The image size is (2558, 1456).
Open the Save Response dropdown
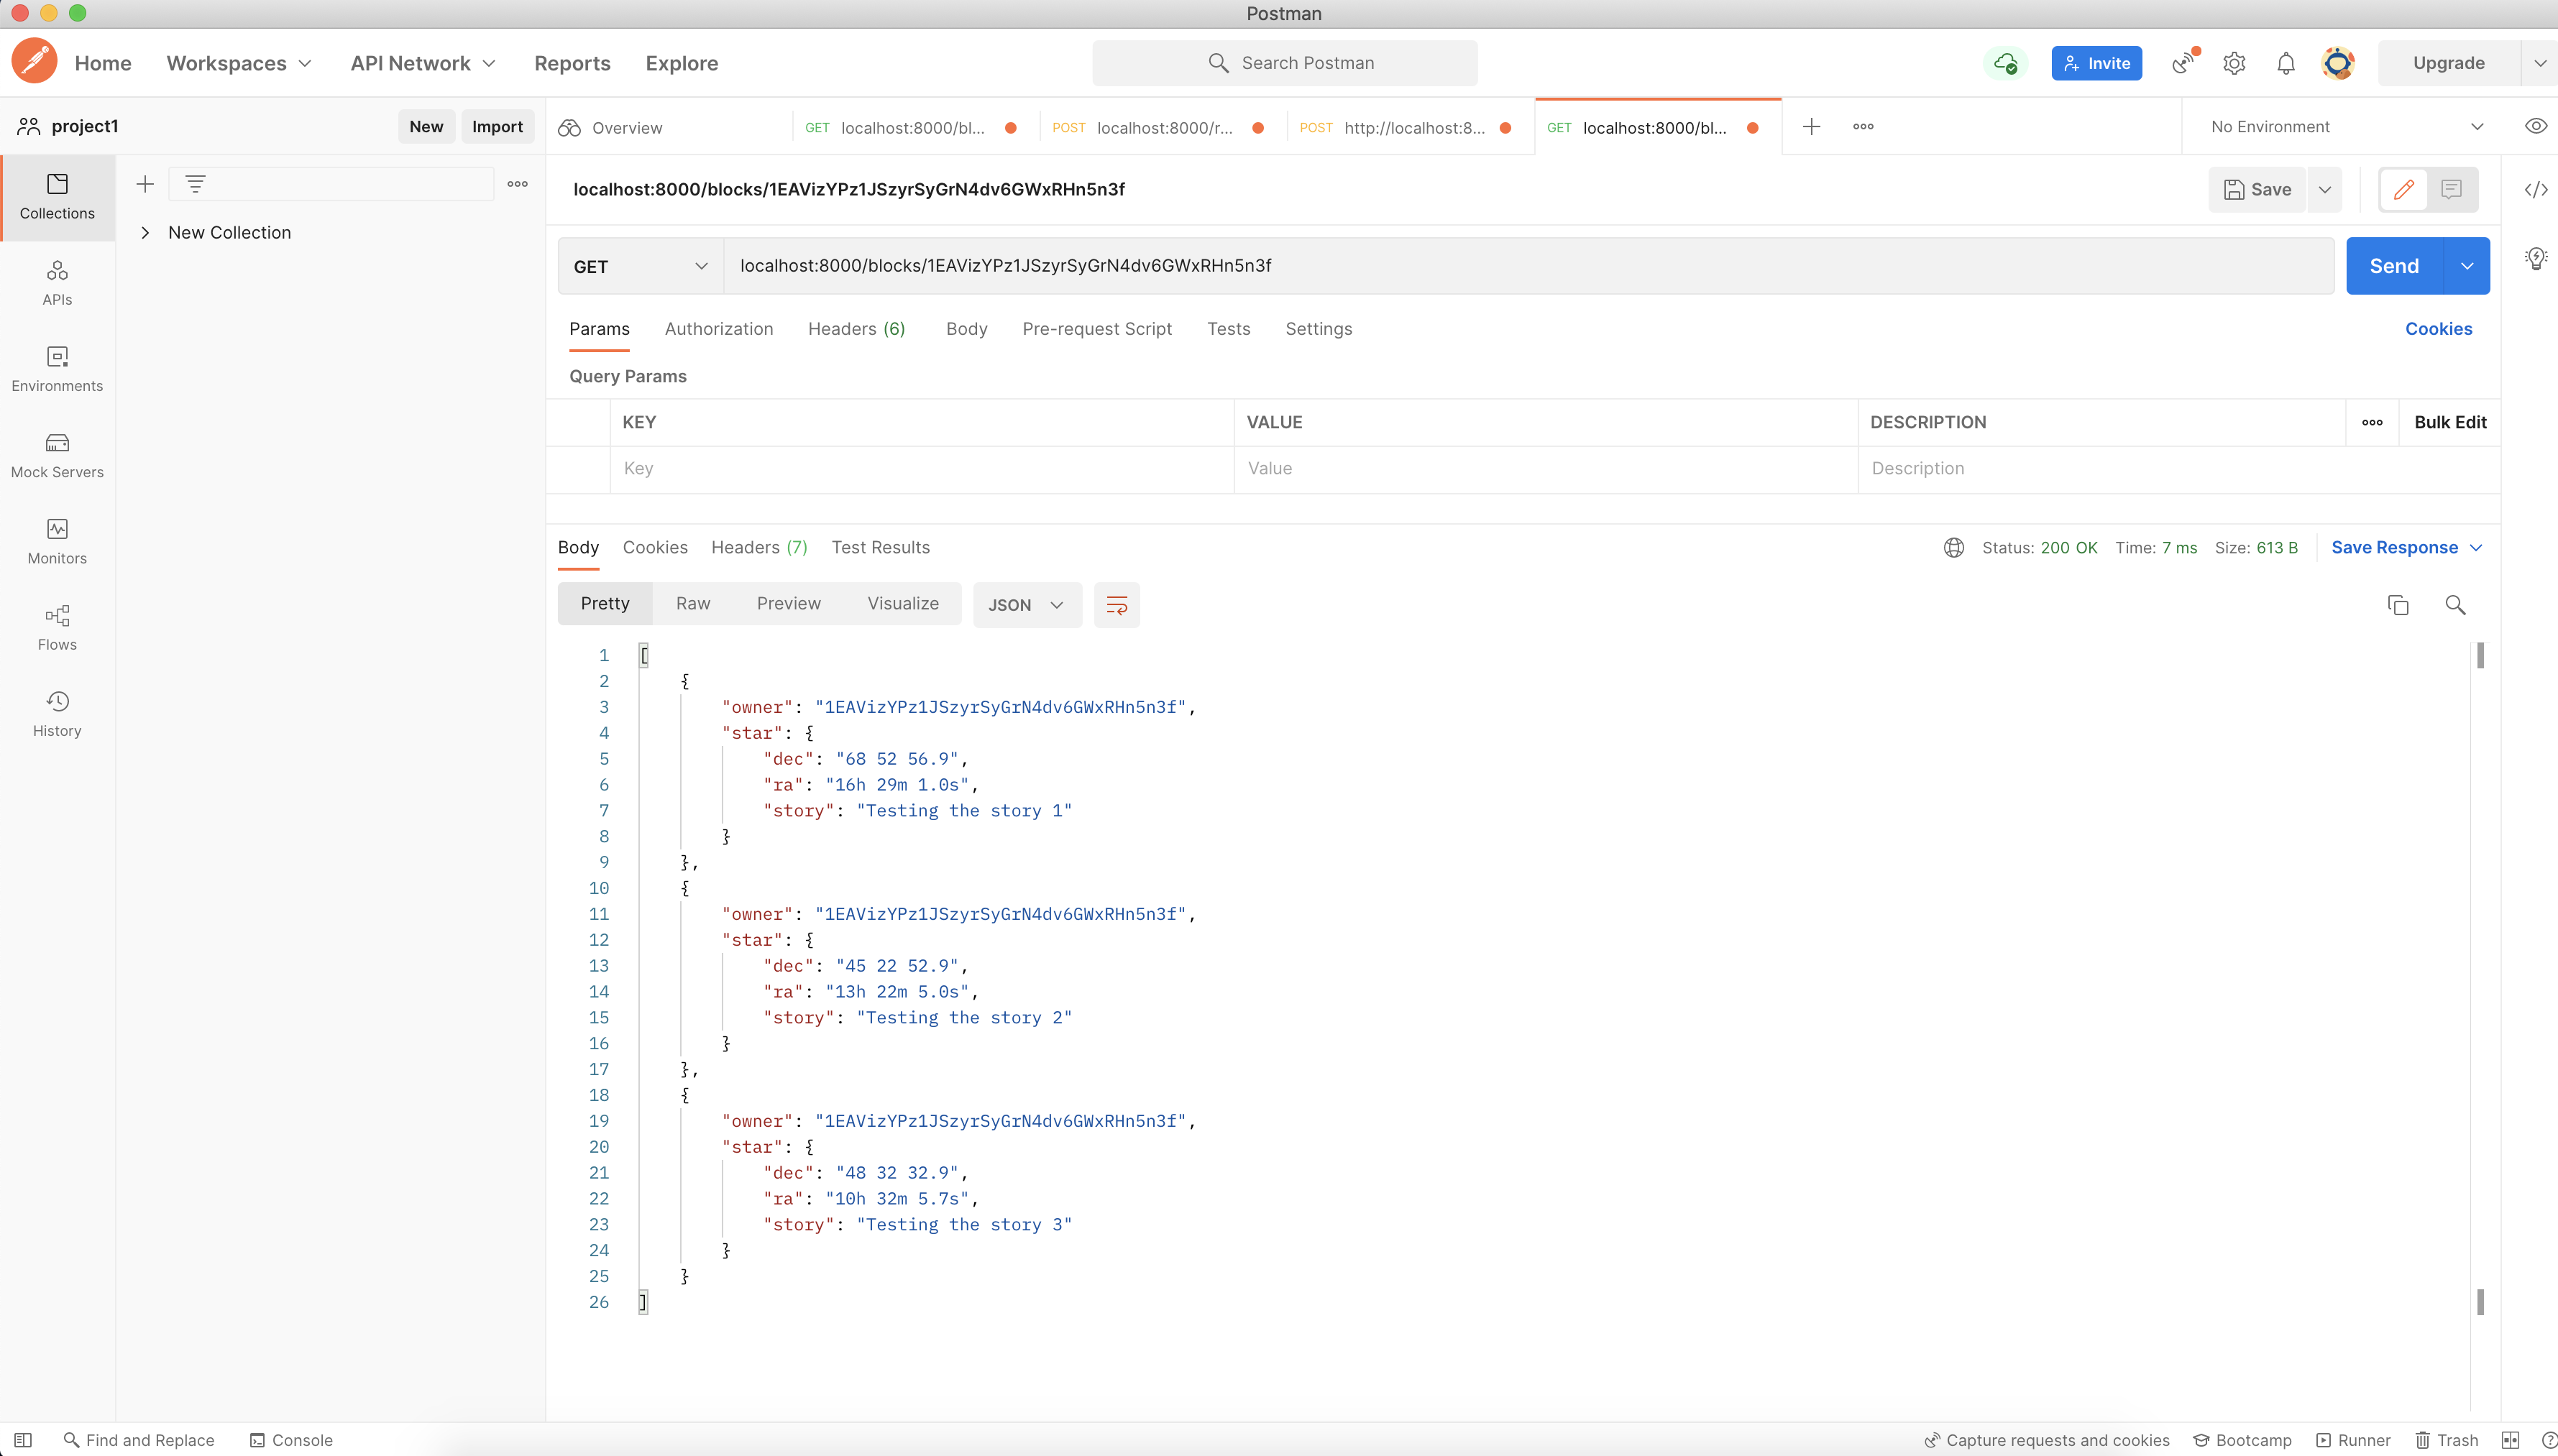(2407, 547)
